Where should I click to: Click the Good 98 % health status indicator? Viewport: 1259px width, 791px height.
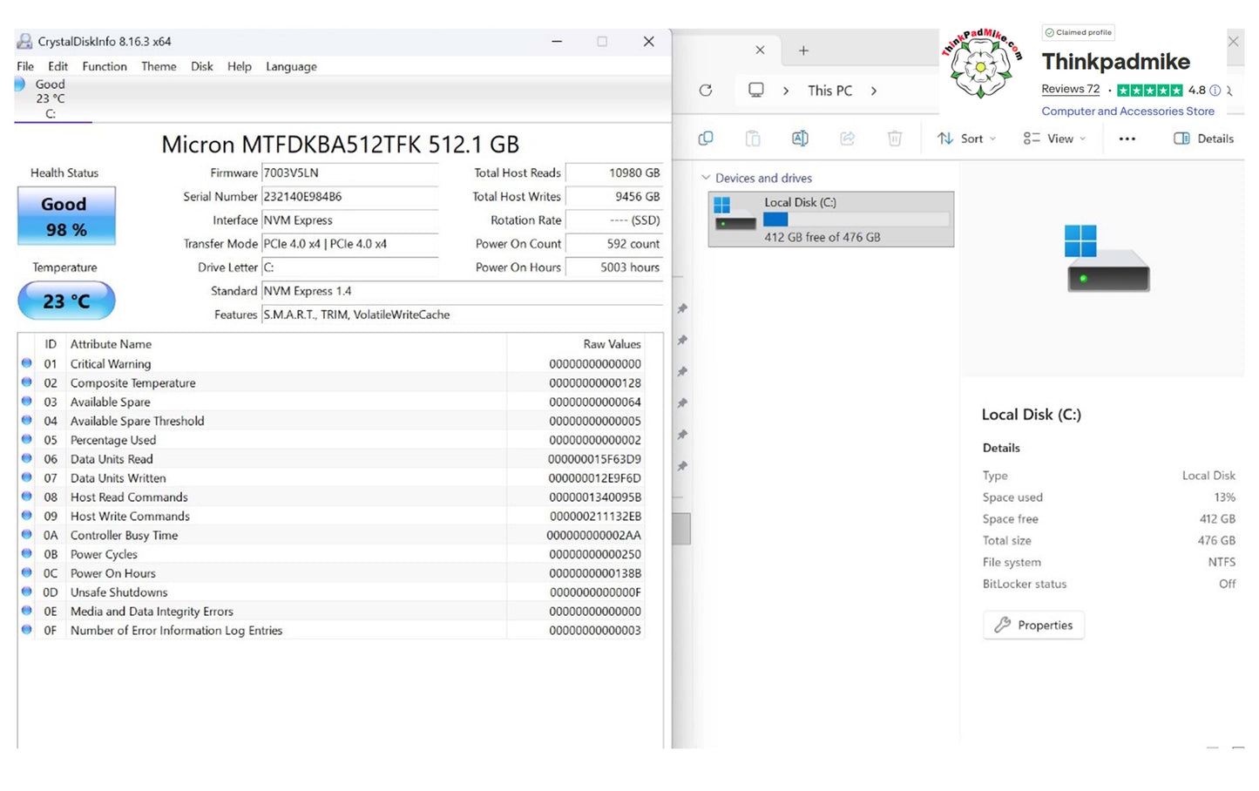66,216
